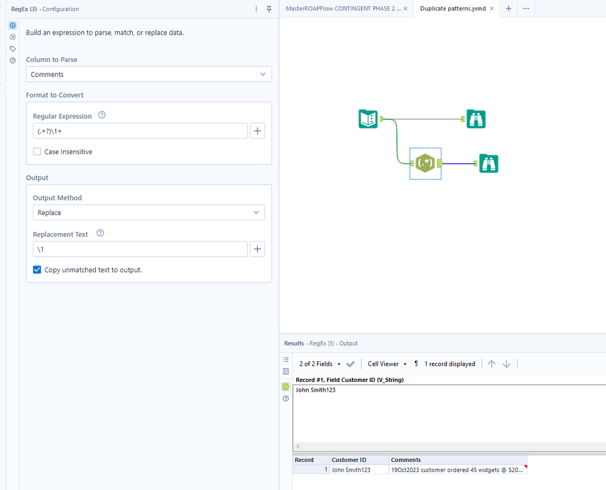Open Output Method dropdown
This screenshot has height=490, width=606.
[149, 213]
